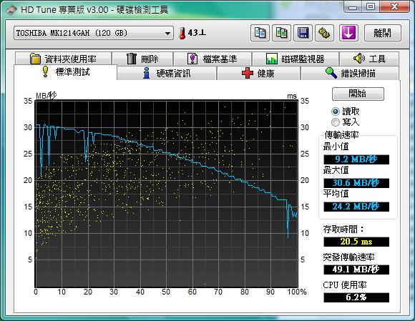
Task: Click the 離開 exit button
Action: point(383,33)
